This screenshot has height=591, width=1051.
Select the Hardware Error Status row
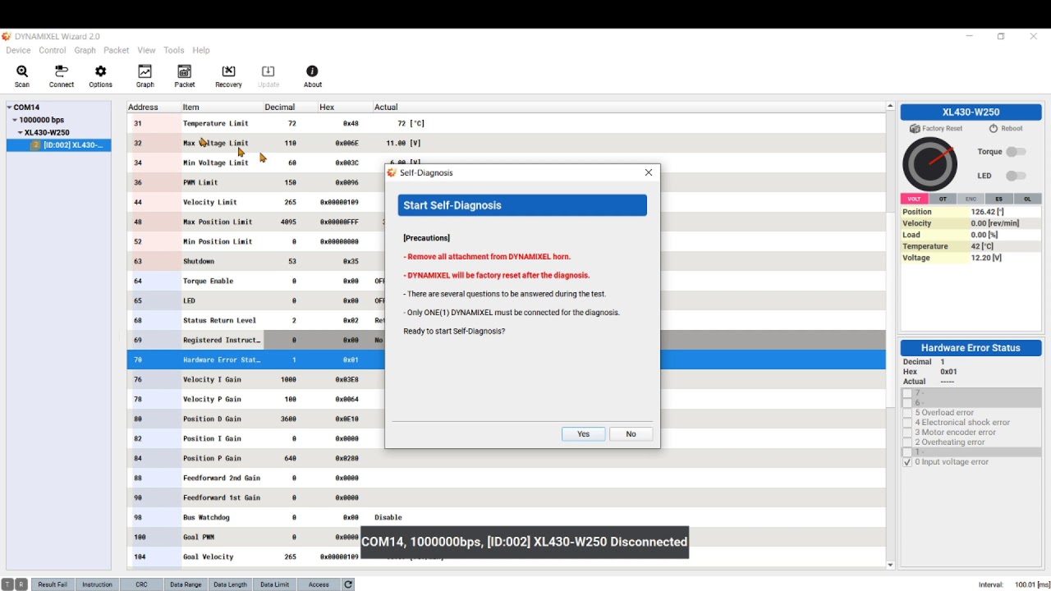pos(506,360)
